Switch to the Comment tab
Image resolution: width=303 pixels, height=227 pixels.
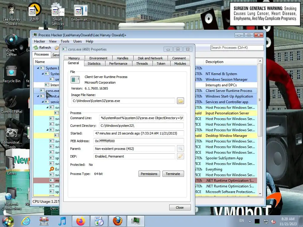179,58
